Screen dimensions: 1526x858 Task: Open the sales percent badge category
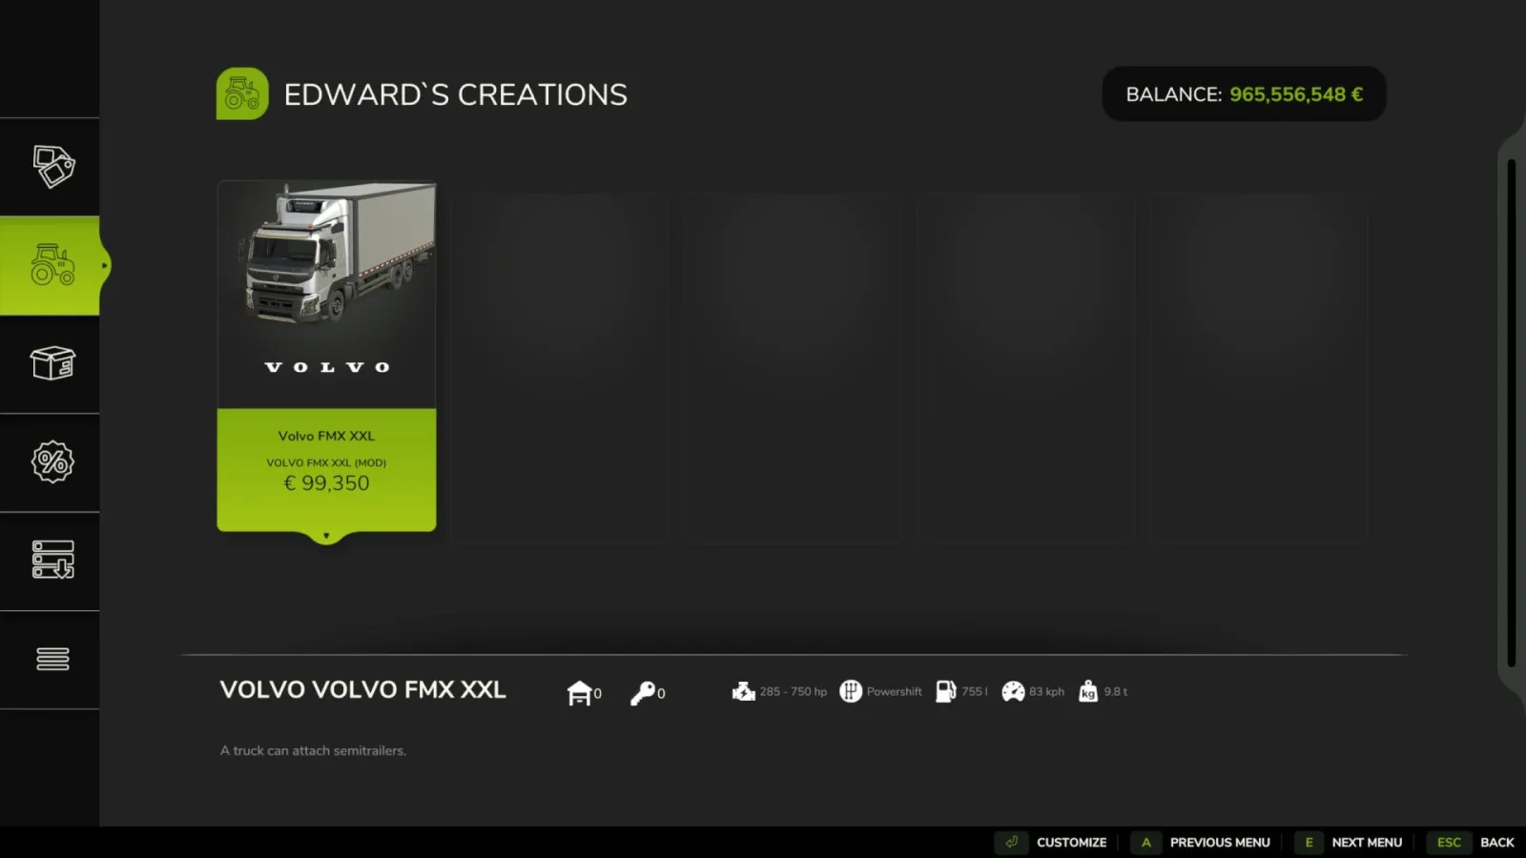(52, 462)
